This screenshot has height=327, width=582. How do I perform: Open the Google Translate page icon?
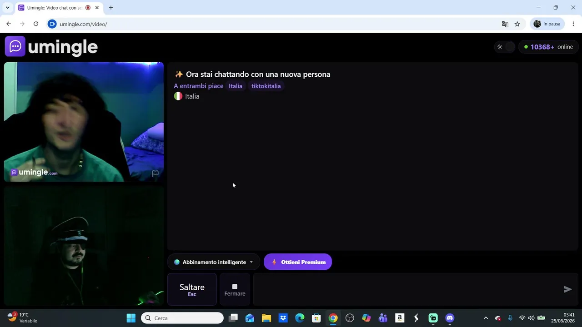click(505, 24)
